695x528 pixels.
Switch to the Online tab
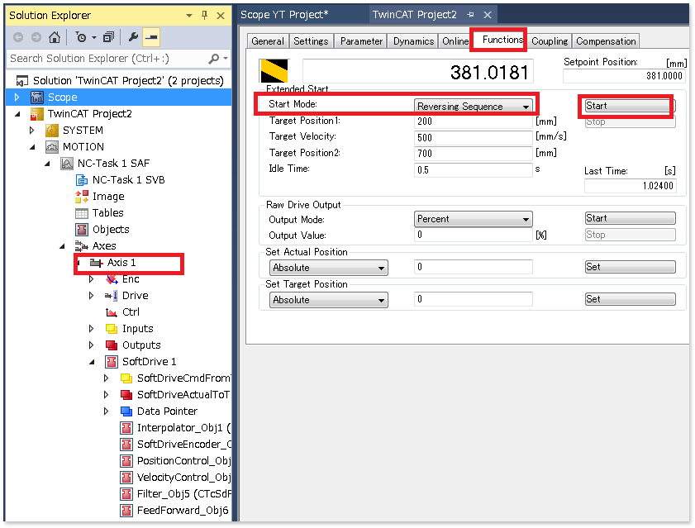(x=455, y=41)
